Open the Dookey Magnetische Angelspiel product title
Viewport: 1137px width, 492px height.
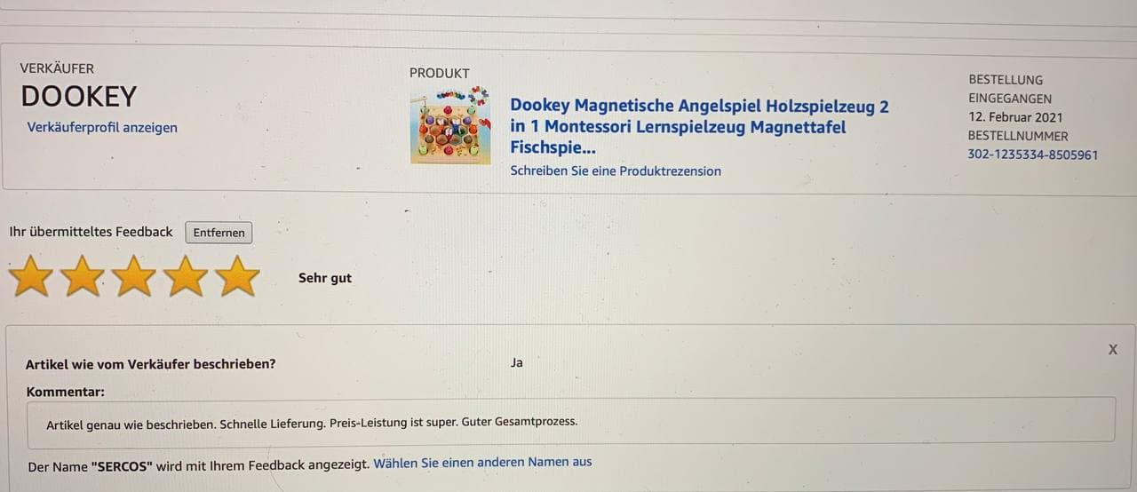(699, 127)
